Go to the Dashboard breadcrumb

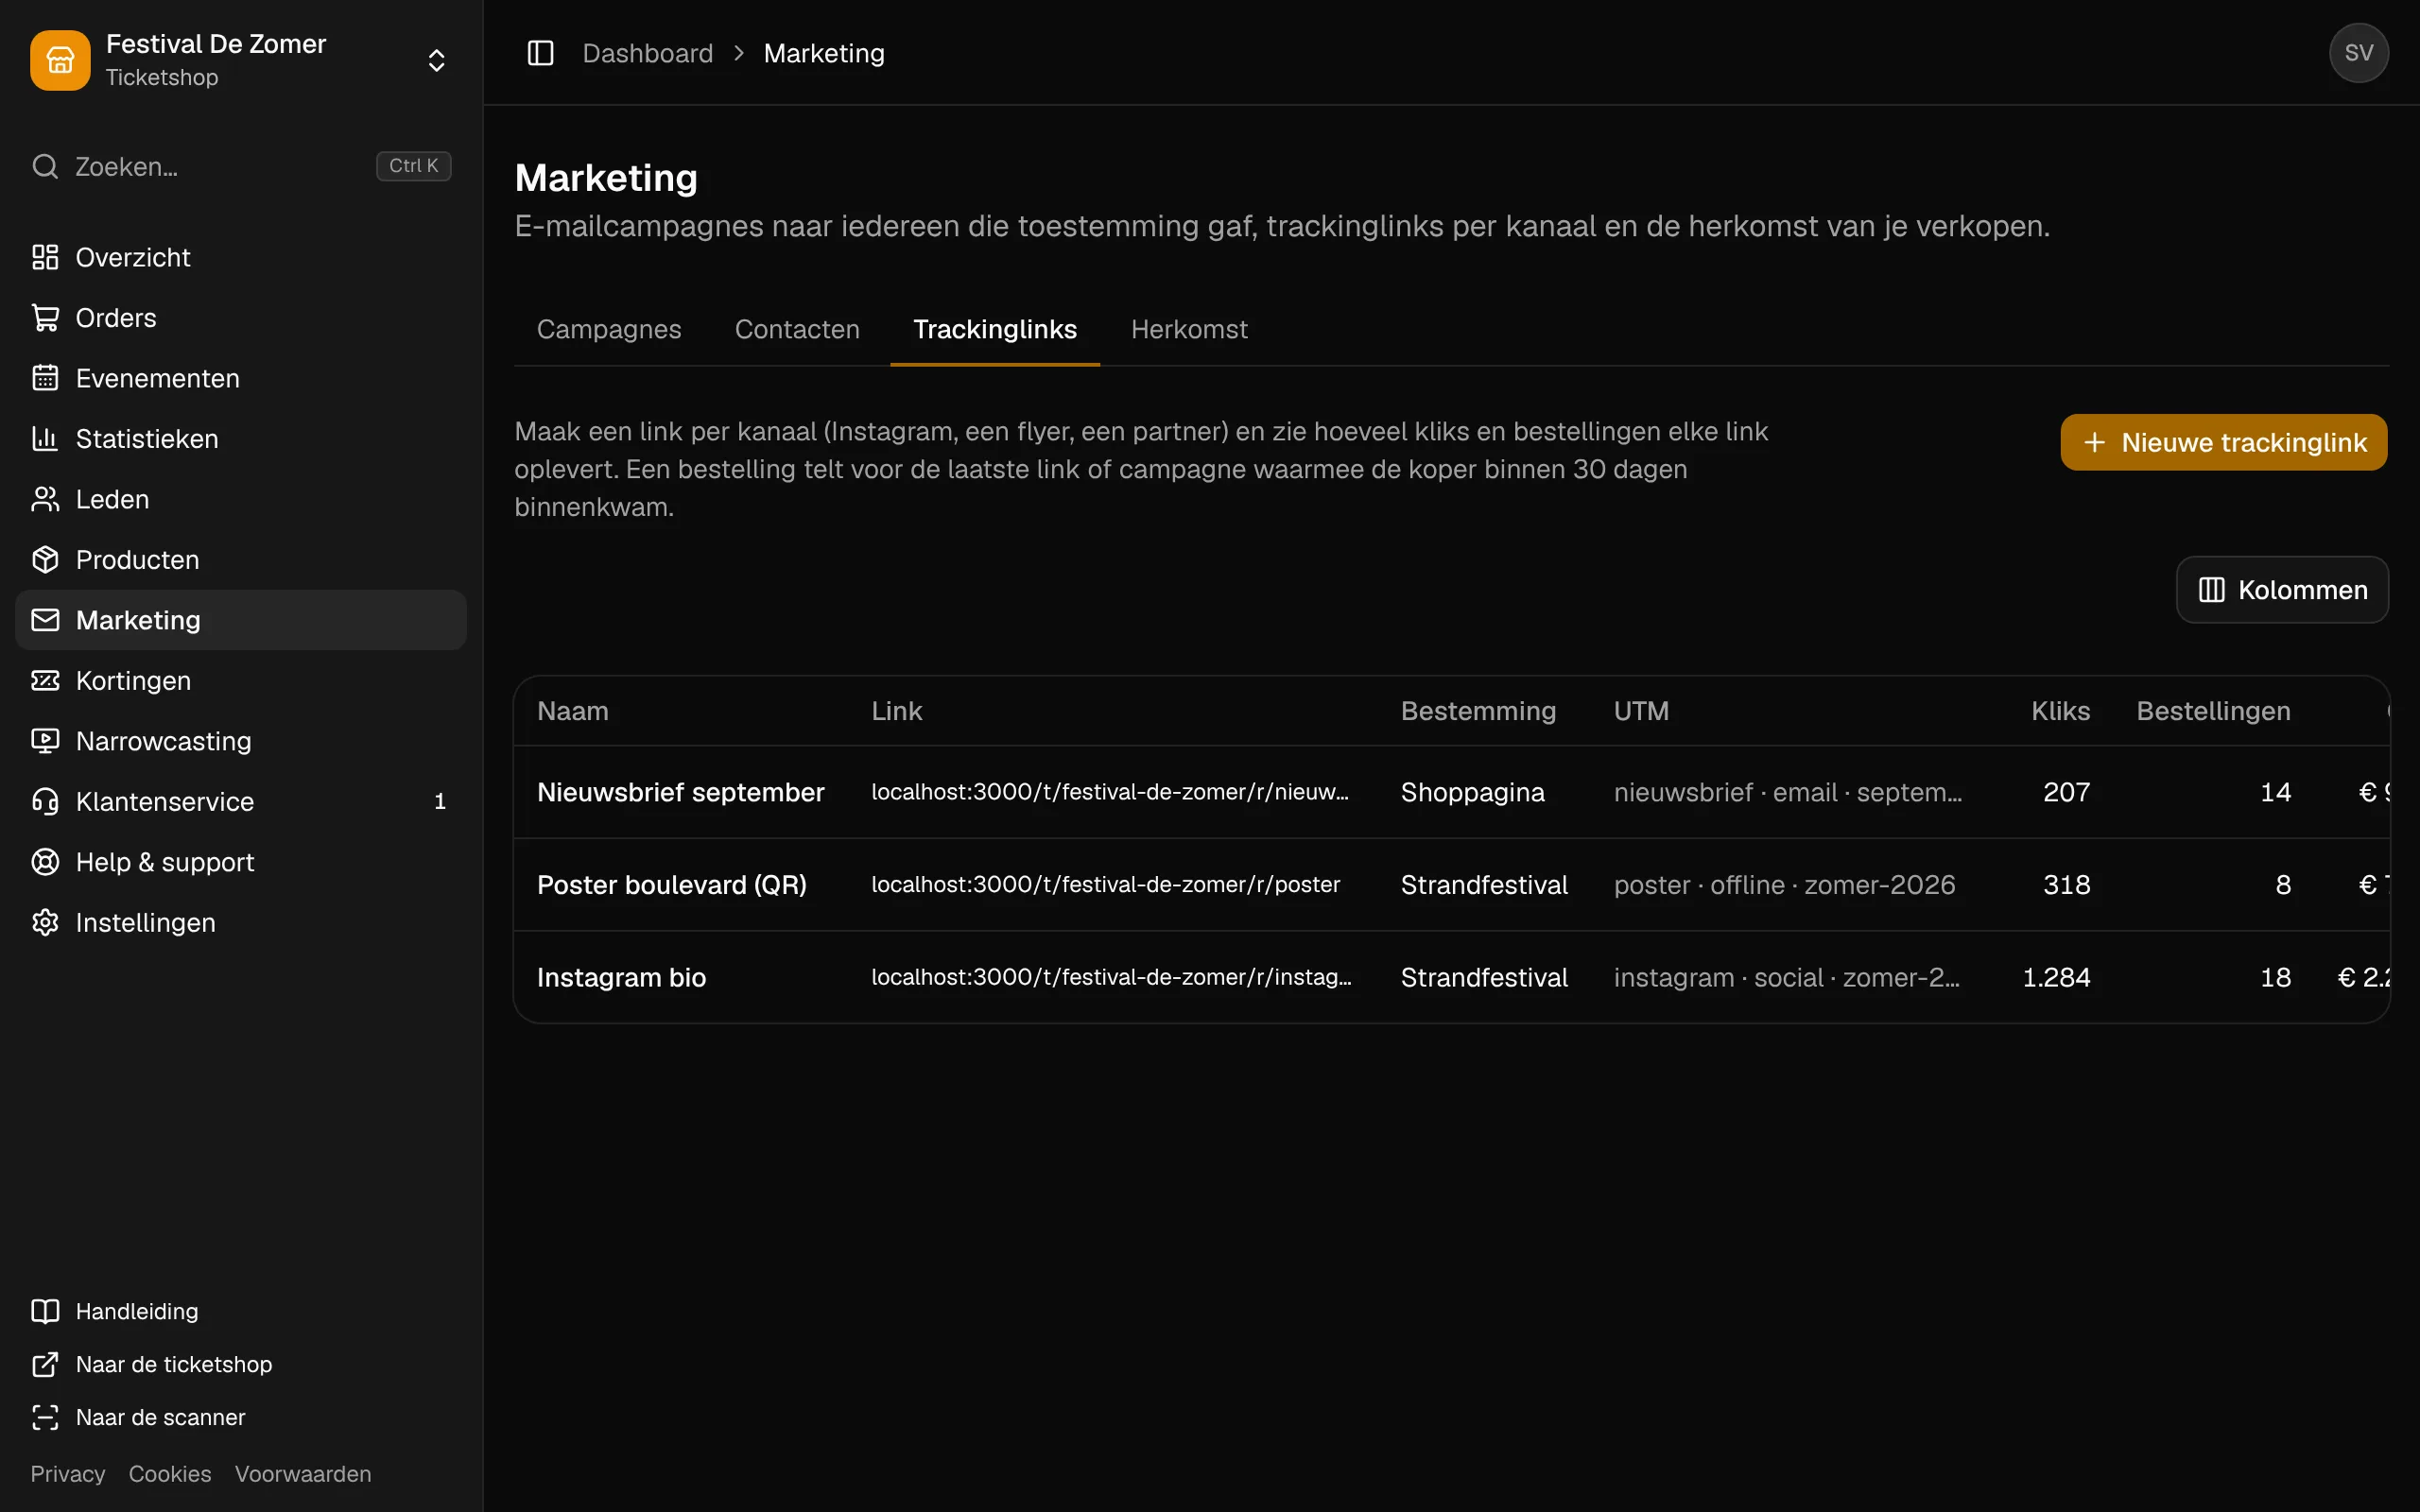[647, 53]
